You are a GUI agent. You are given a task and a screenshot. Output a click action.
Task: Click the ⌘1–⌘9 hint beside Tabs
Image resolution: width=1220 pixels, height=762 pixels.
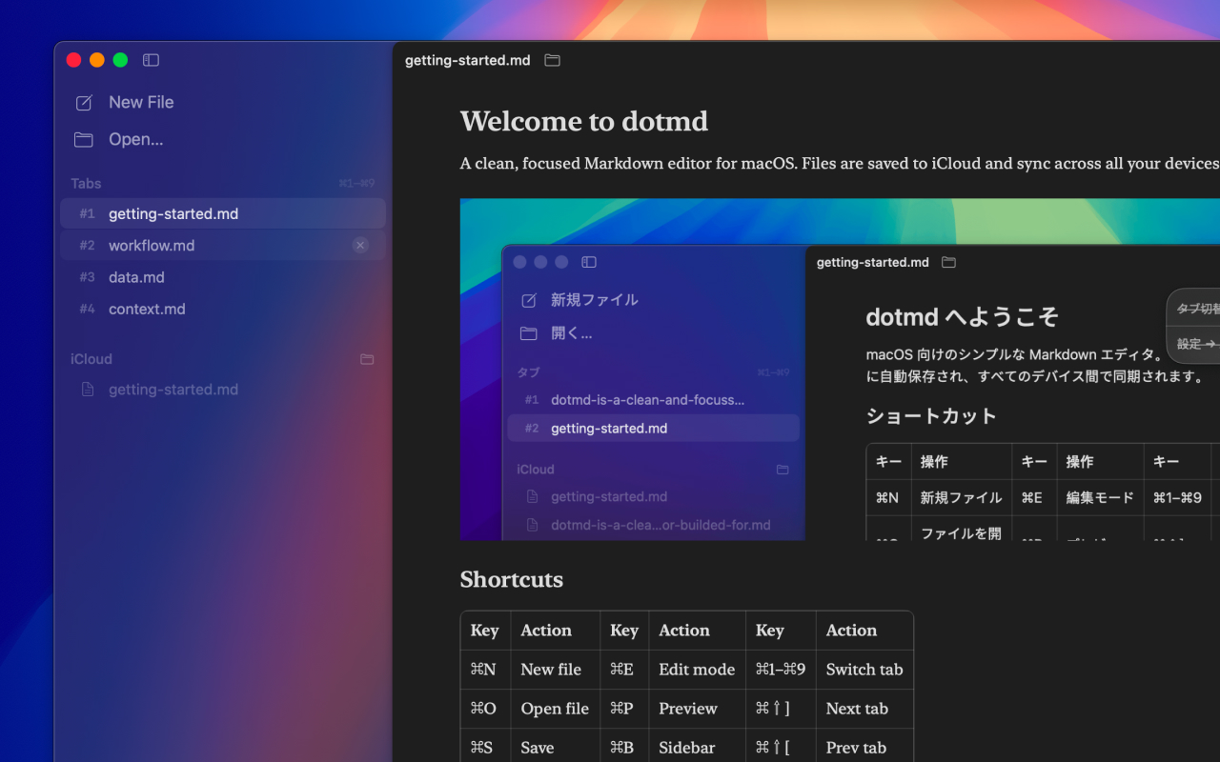(356, 184)
